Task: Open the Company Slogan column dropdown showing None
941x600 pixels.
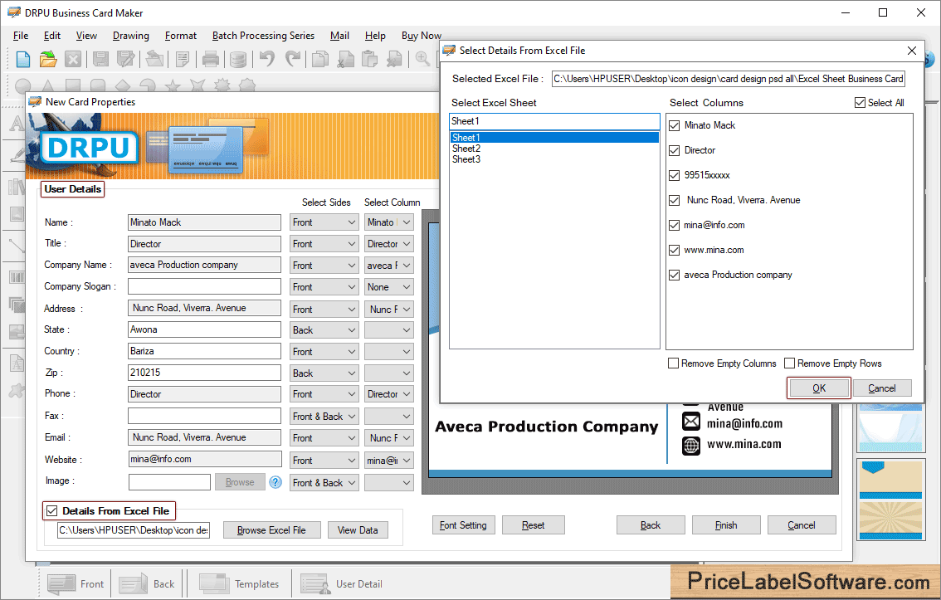Action: (x=389, y=287)
